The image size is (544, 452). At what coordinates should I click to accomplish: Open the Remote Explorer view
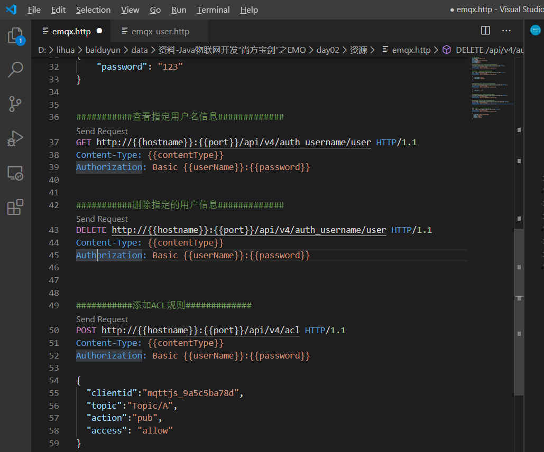[16, 173]
